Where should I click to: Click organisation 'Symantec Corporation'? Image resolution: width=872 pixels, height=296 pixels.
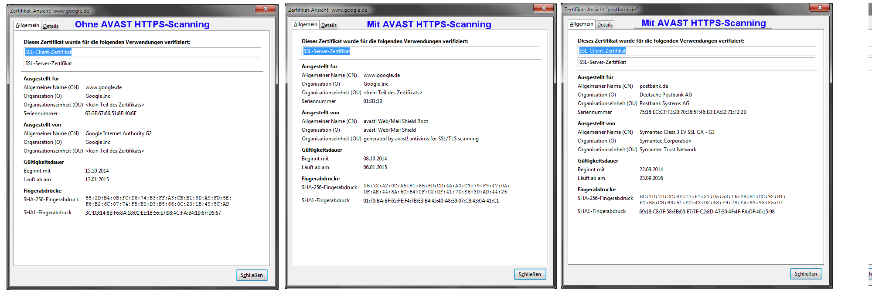(665, 141)
